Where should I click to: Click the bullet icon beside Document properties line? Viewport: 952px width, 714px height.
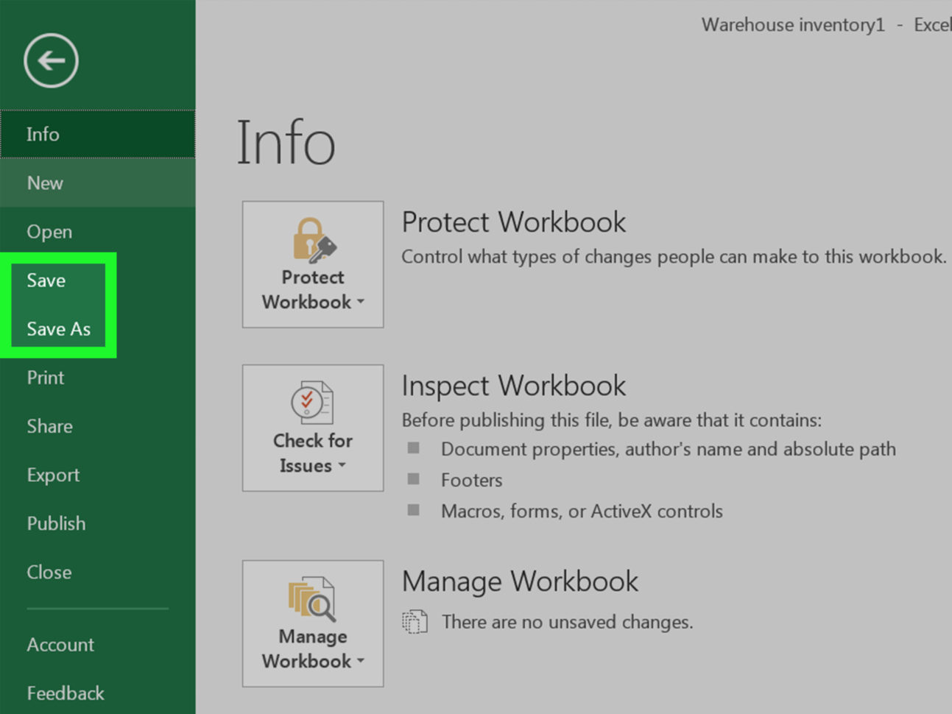coord(415,448)
